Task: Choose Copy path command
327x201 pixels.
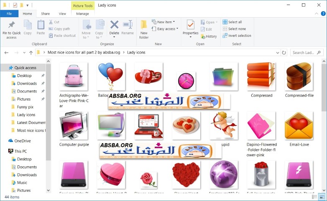Action: click(x=59, y=29)
